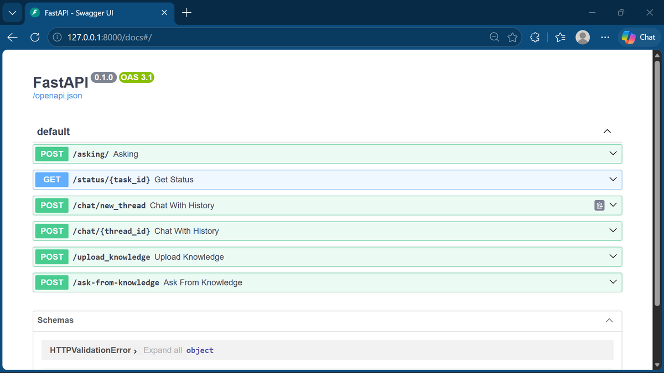664x373 pixels.
Task: Click the Get Status summary text
Action: 174,180
